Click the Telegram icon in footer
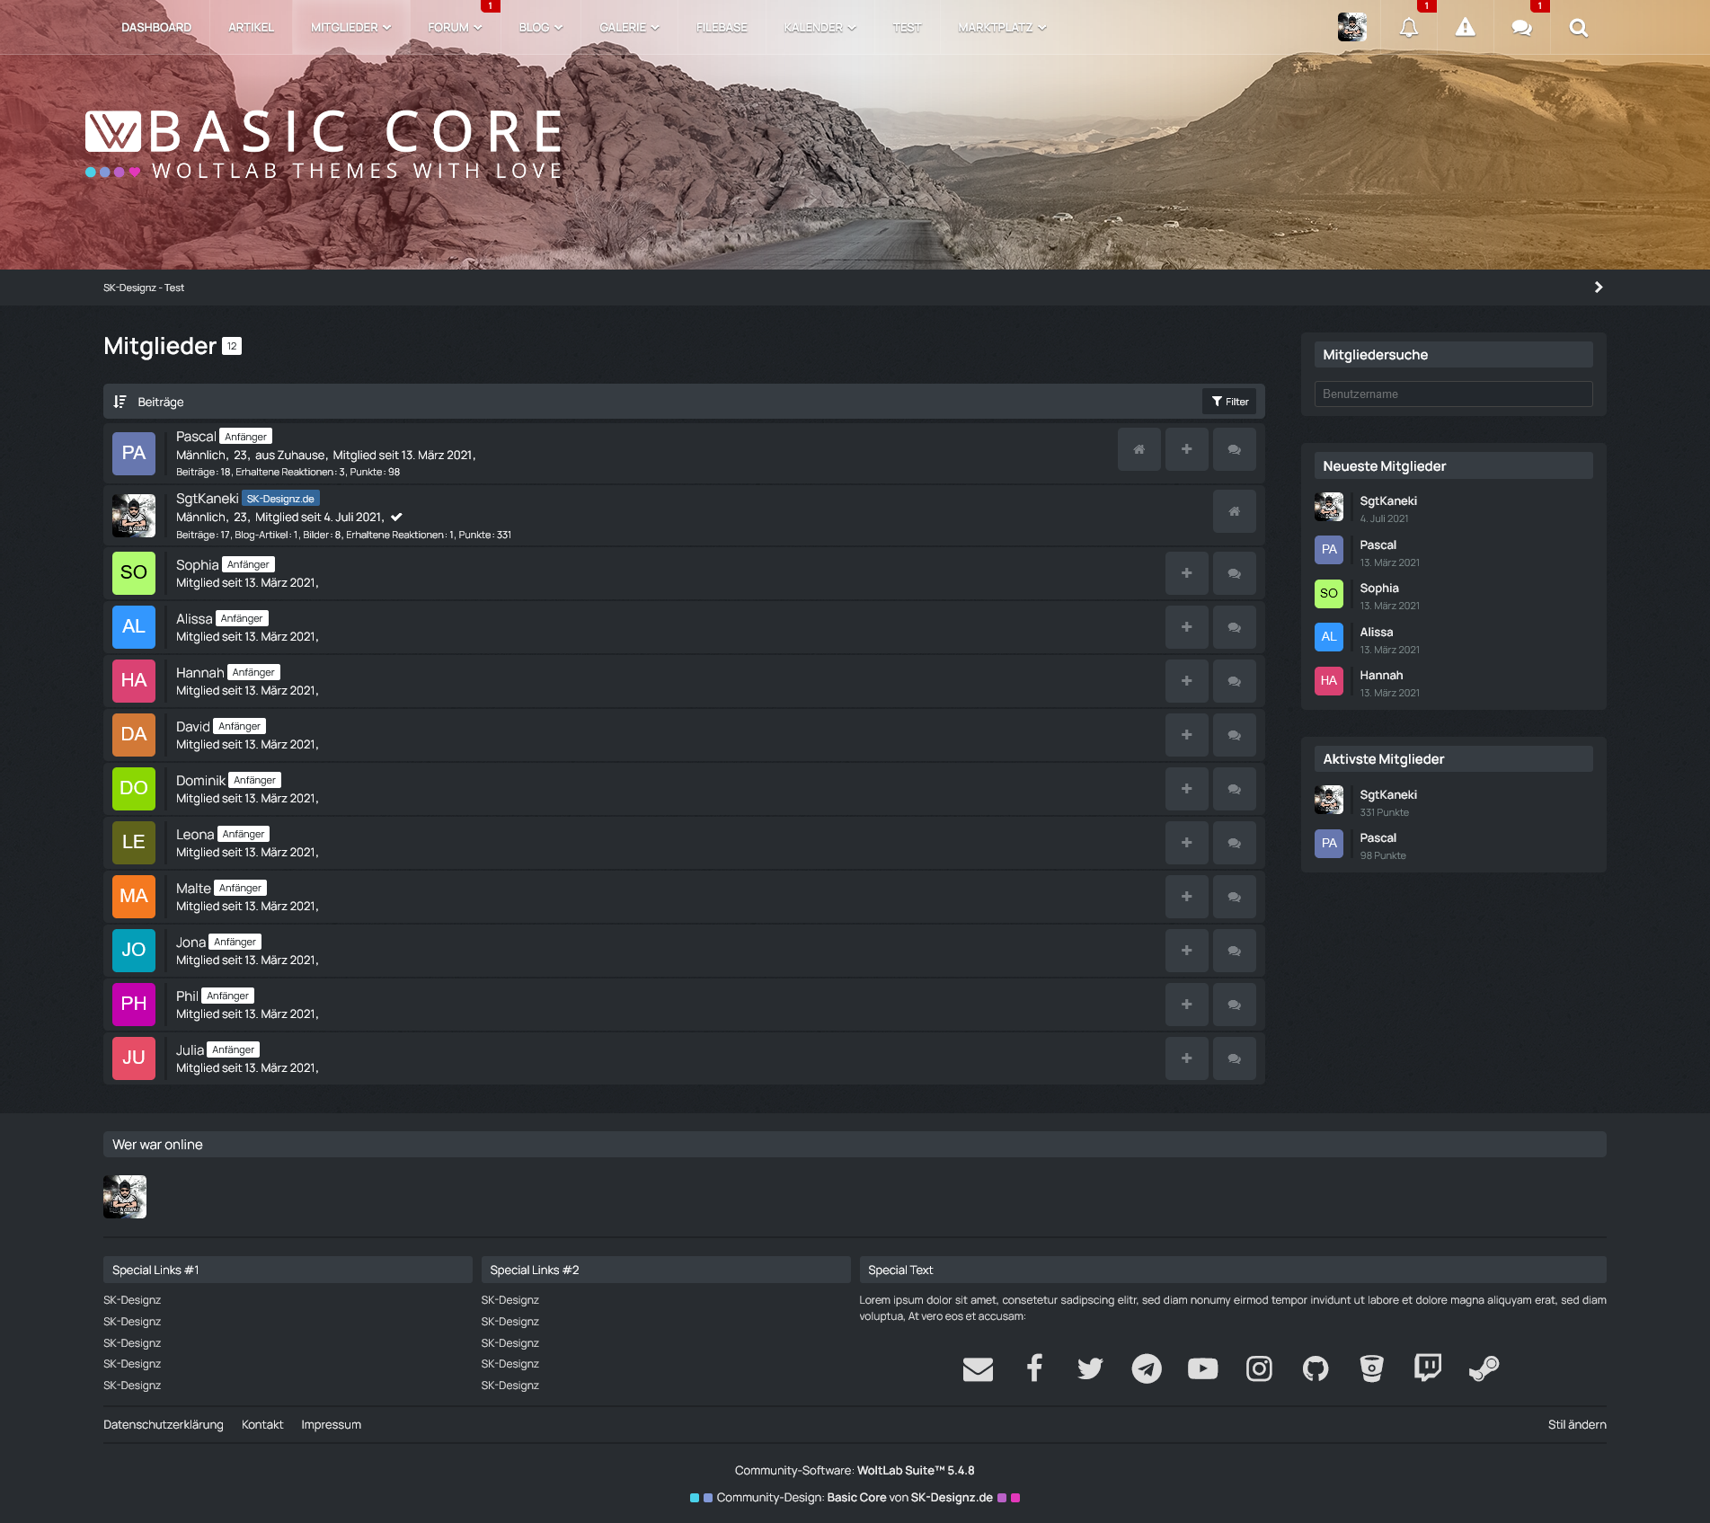The width and height of the screenshot is (1710, 1523). tap(1146, 1368)
